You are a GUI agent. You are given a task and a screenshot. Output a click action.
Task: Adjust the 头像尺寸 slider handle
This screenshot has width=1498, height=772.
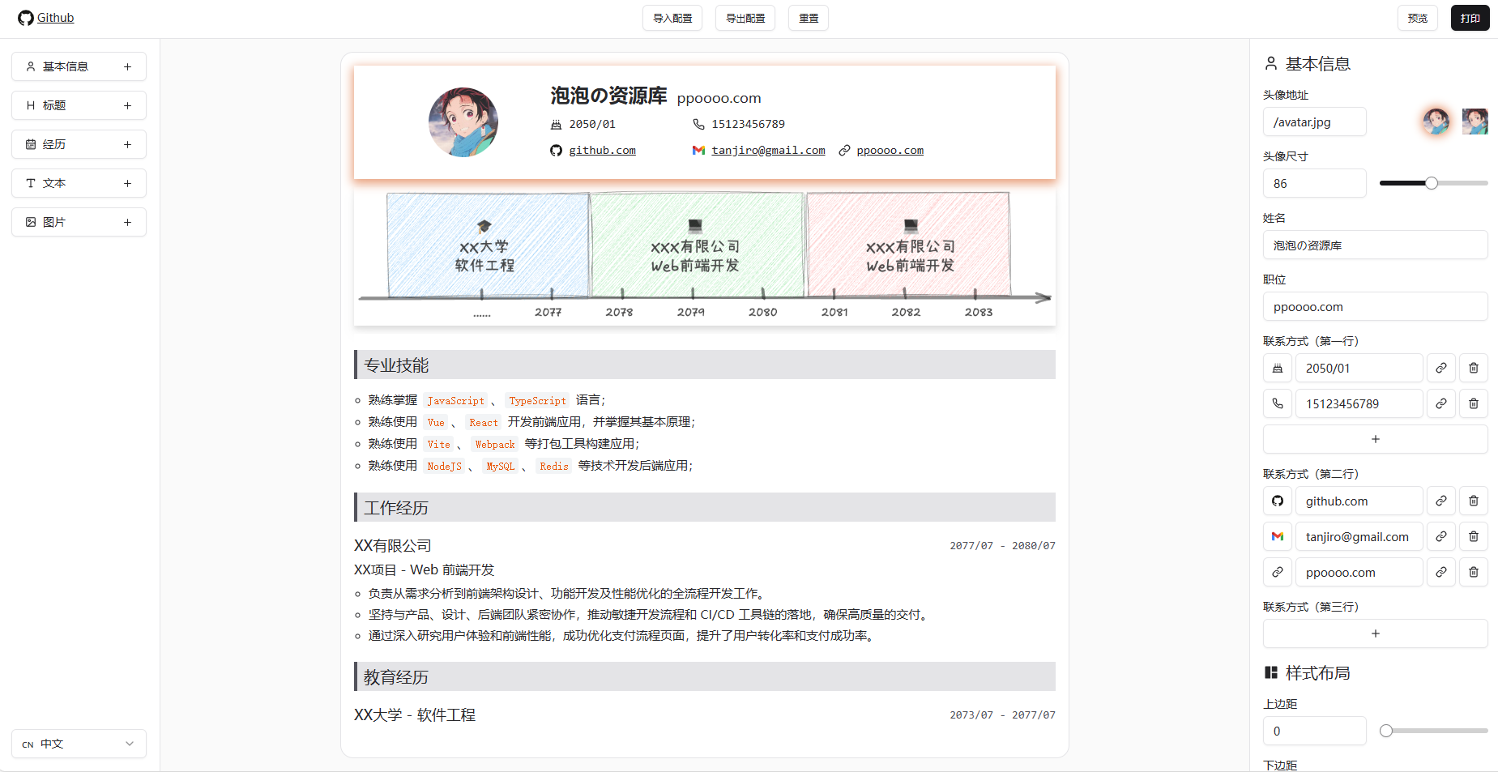click(x=1432, y=183)
